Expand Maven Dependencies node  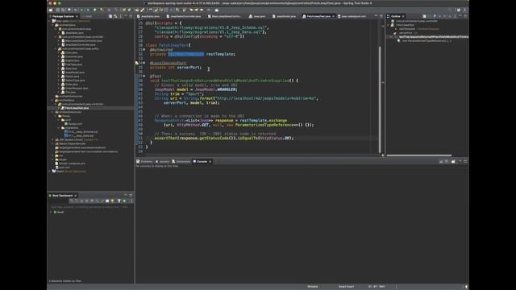52,143
